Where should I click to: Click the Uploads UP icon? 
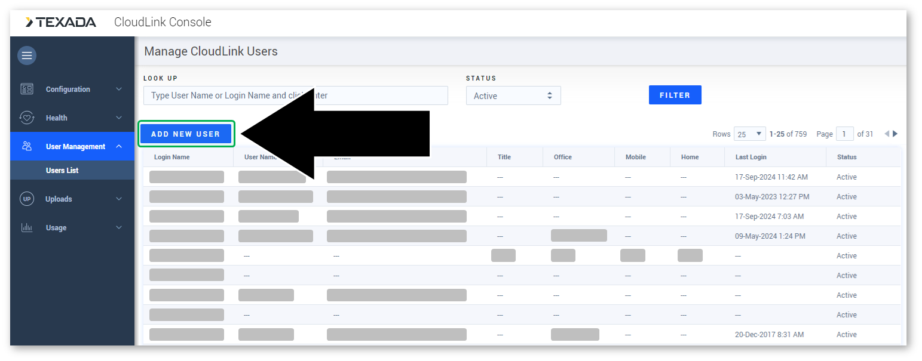[27, 199]
